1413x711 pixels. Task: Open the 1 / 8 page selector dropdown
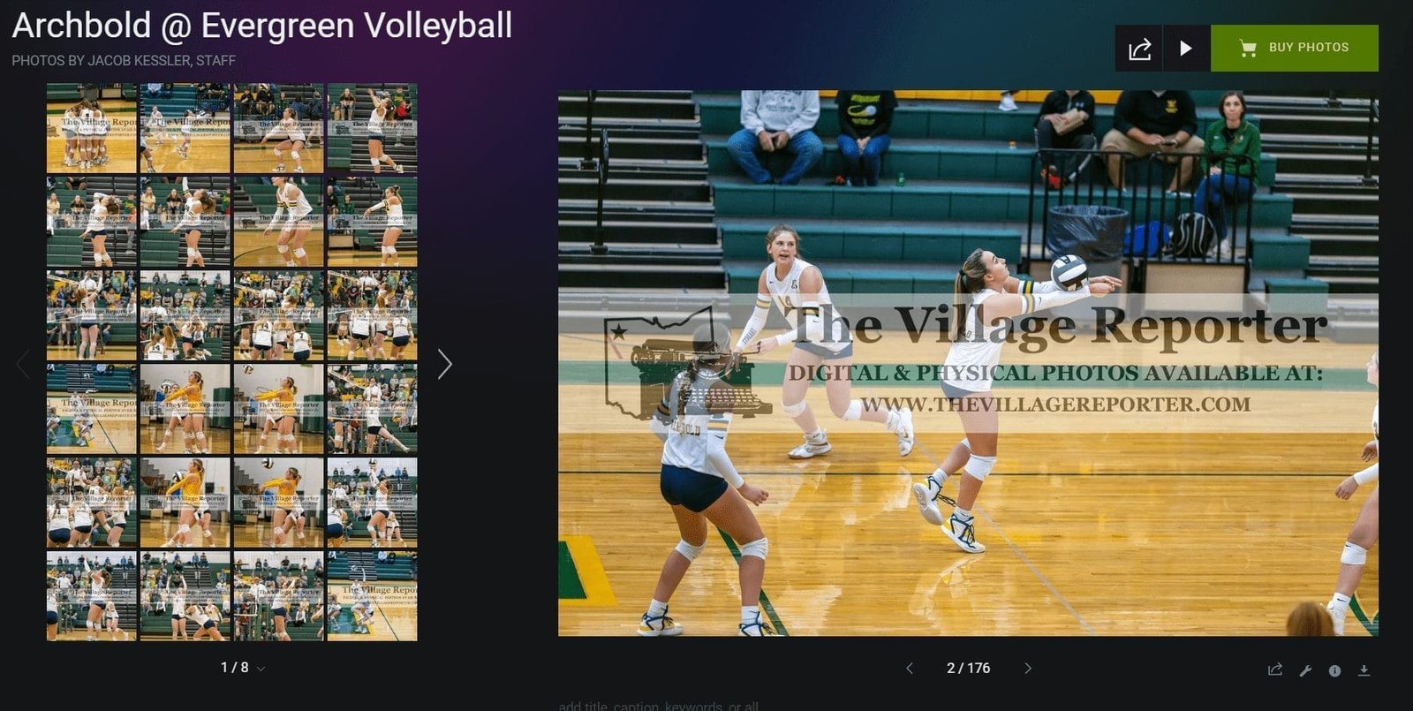242,668
